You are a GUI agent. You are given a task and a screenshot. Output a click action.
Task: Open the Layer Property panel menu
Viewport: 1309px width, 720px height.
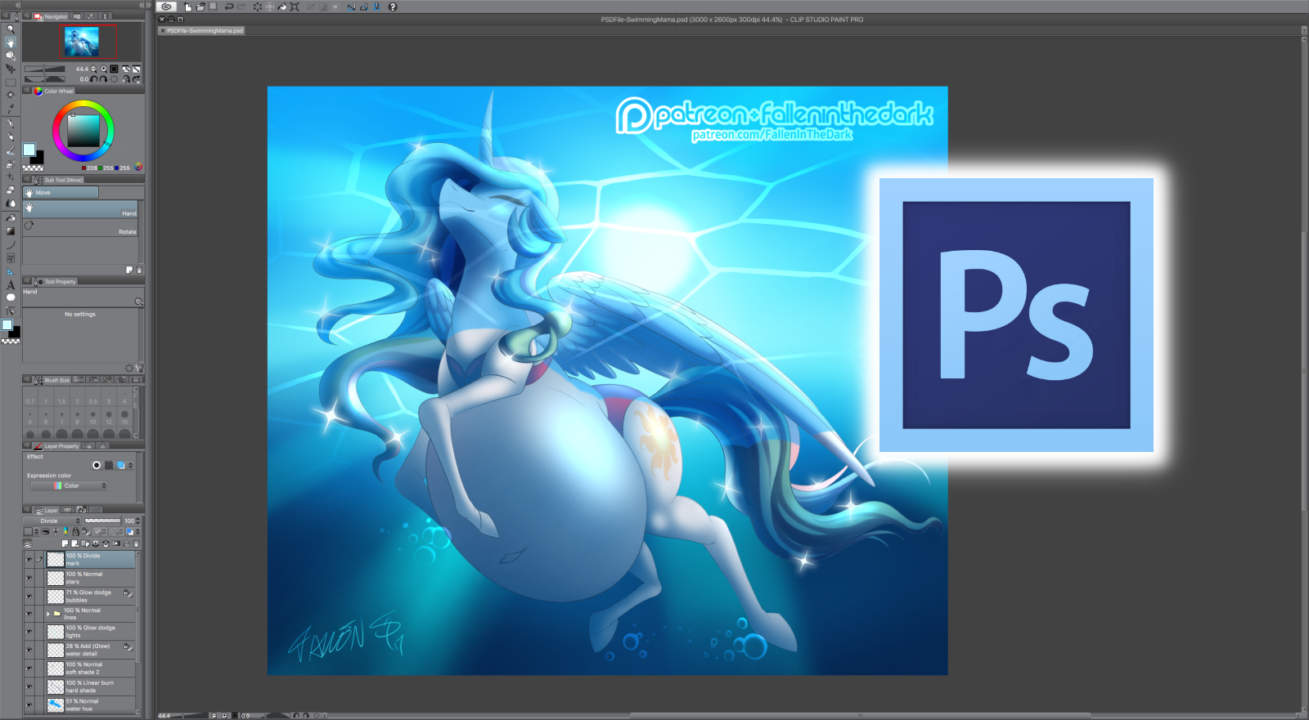[27, 446]
